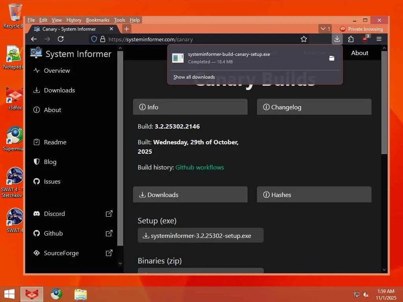Open the SourceForge sidebar link
This screenshot has width=403, height=302.
[x=61, y=253]
